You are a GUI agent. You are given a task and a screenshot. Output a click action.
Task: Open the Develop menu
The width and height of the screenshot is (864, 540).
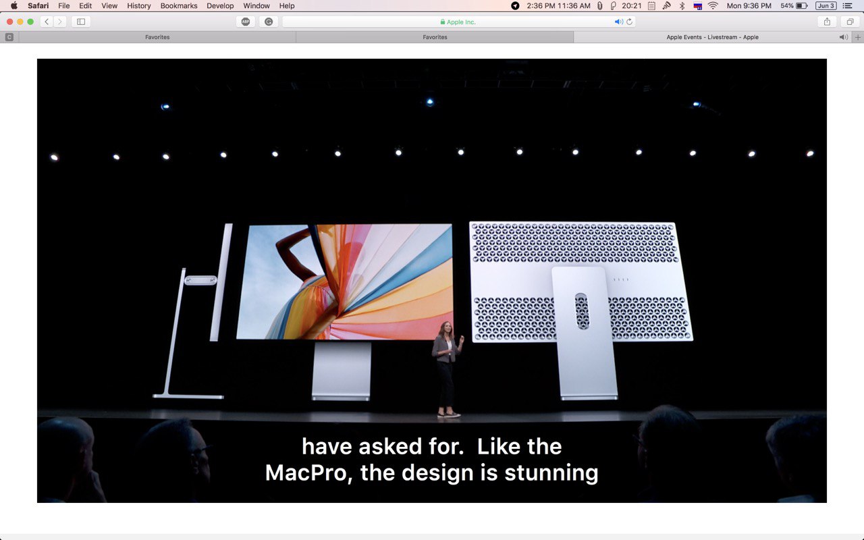click(x=220, y=5)
